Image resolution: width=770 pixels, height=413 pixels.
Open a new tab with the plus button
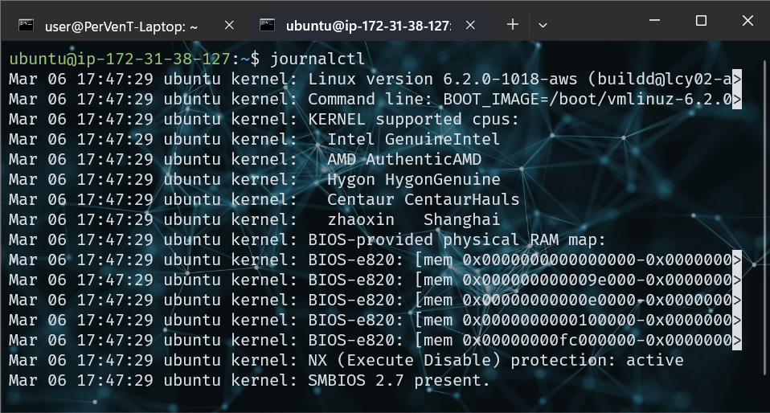(x=513, y=25)
